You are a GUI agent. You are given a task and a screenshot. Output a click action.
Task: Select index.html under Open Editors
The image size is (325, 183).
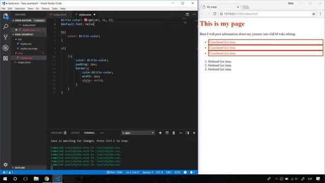click(x=28, y=25)
